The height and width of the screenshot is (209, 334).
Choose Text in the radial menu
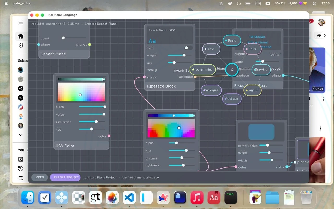(x=211, y=49)
